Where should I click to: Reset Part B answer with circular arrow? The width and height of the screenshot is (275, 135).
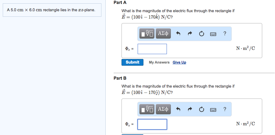202,109
